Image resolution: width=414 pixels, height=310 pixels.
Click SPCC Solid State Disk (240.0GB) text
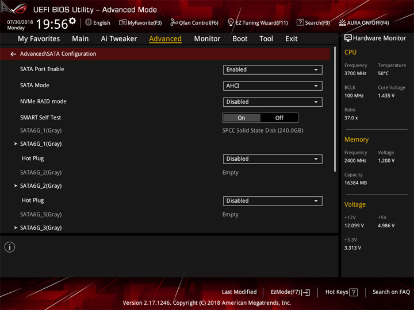263,130
